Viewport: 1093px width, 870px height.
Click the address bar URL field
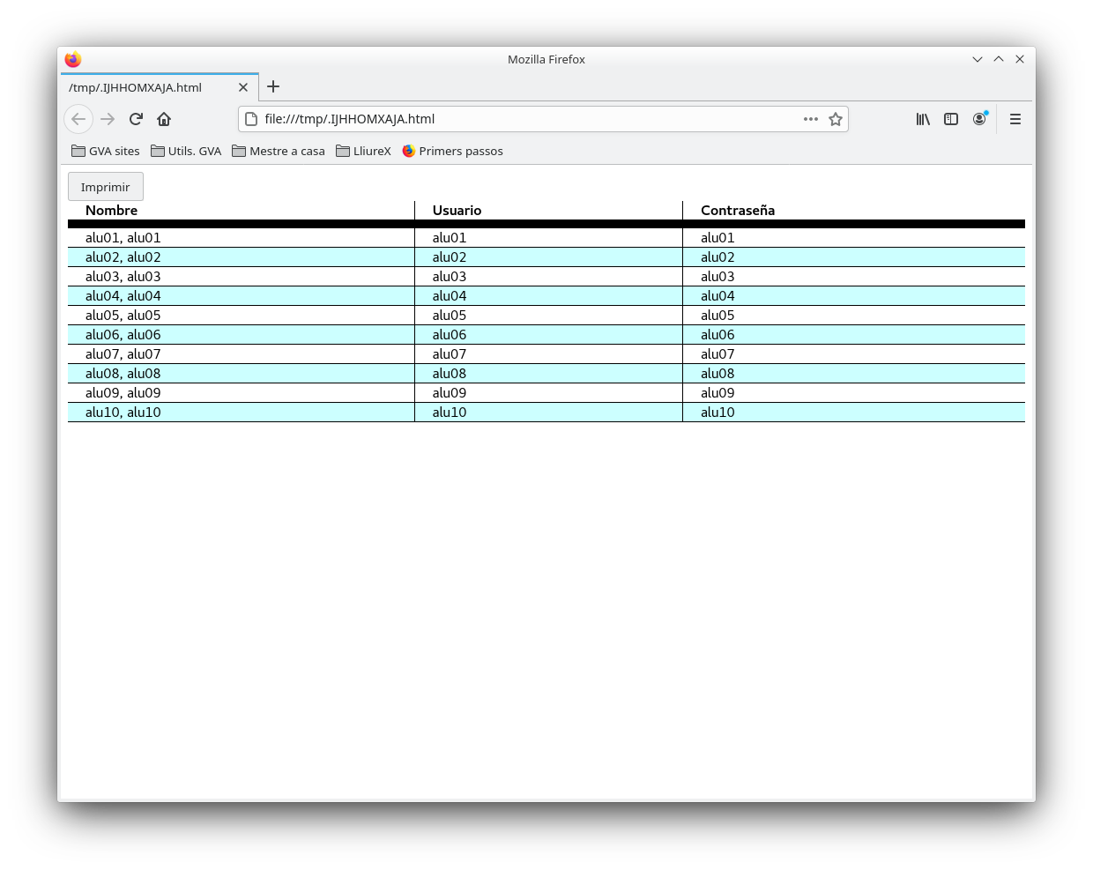tap(529, 119)
